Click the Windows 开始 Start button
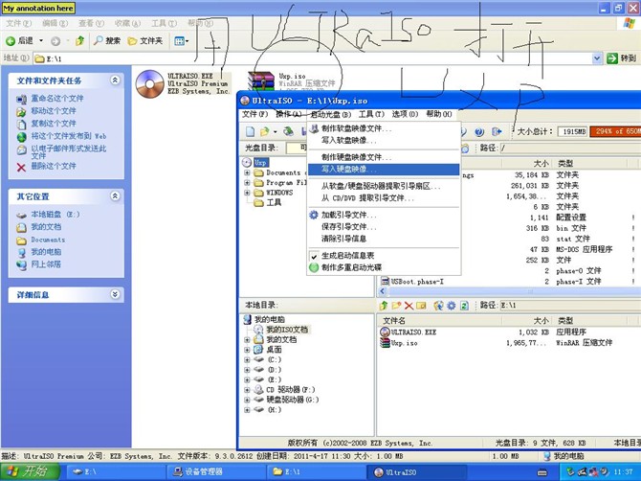This screenshot has height=481, width=641. (x=27, y=471)
